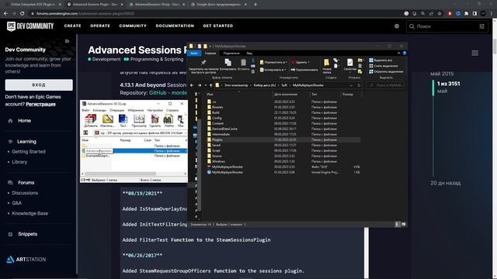
Task: Open Explorer help question mark icon
Action: [x=405, y=53]
